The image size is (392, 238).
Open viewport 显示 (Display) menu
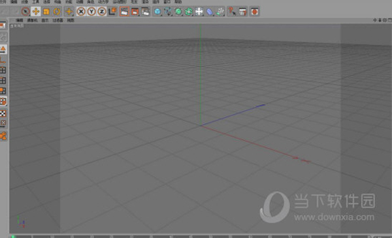click(x=44, y=20)
